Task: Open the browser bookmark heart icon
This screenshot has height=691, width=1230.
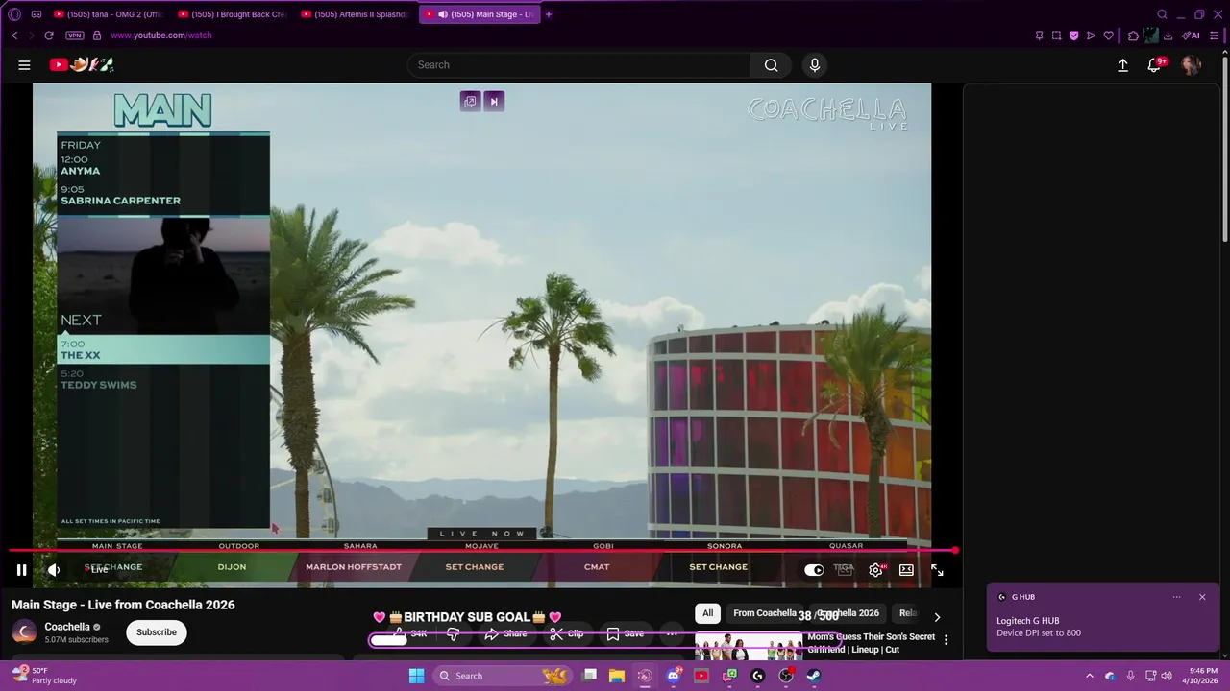Action: pyautogui.click(x=1108, y=36)
